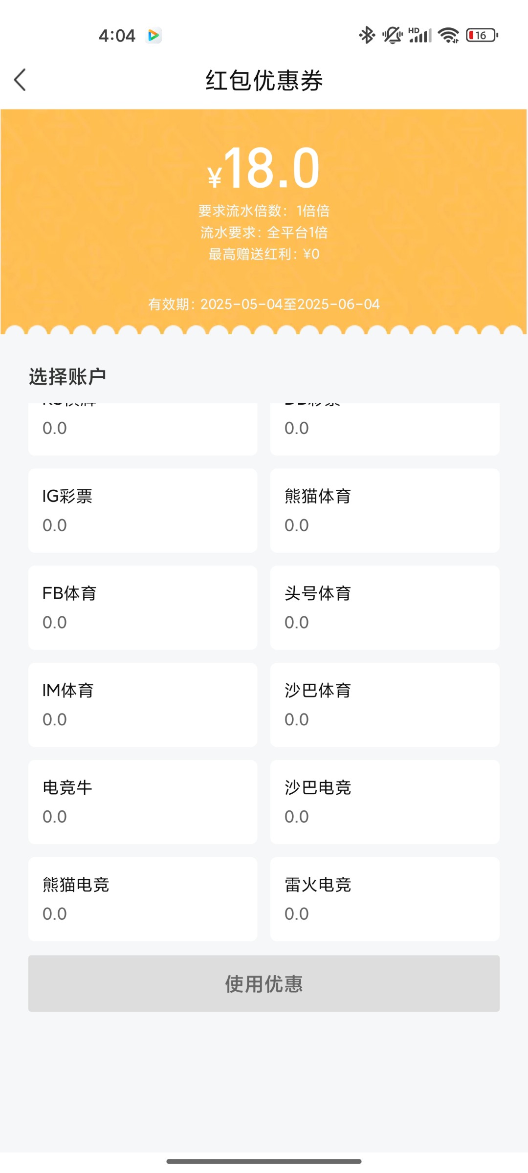Select the 沙巴电竞 account option
Screen dimensions: 528x1173
coord(385,802)
